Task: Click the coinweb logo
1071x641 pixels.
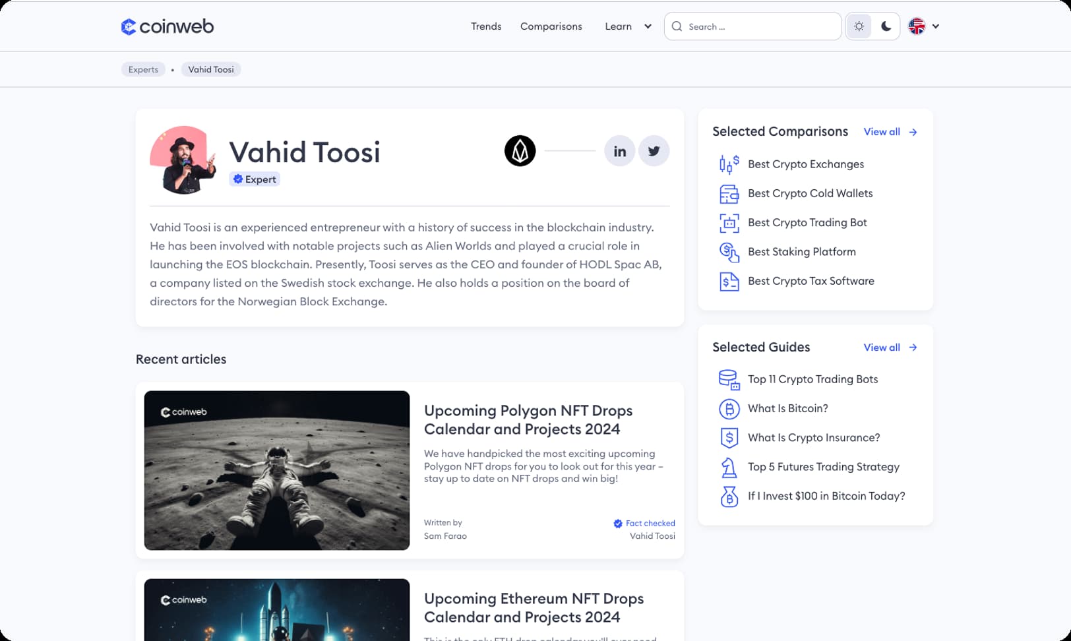Action: click(x=168, y=26)
